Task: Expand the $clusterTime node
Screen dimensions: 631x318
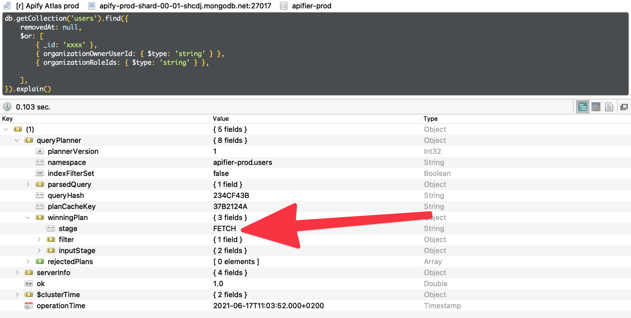Action: [17, 295]
